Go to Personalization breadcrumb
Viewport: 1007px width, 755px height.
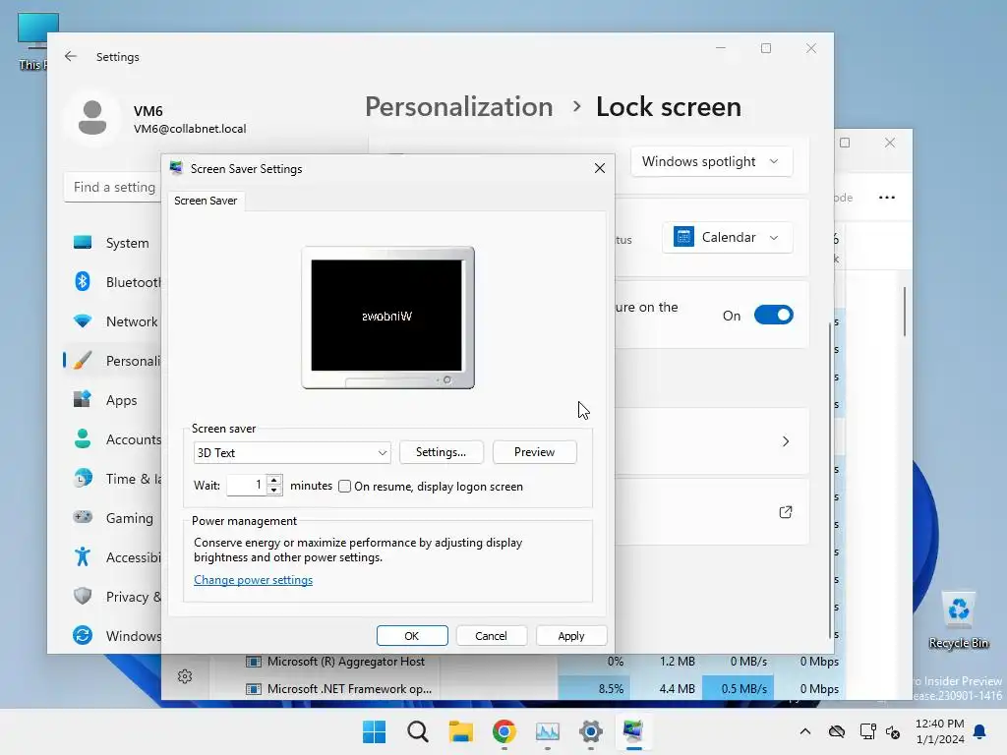coord(458,106)
